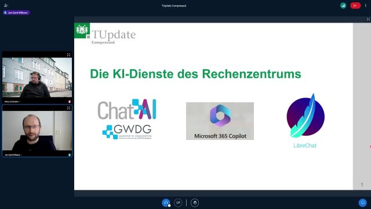Click the red leave meeting button
The height and width of the screenshot is (209, 371).
pos(355,5)
